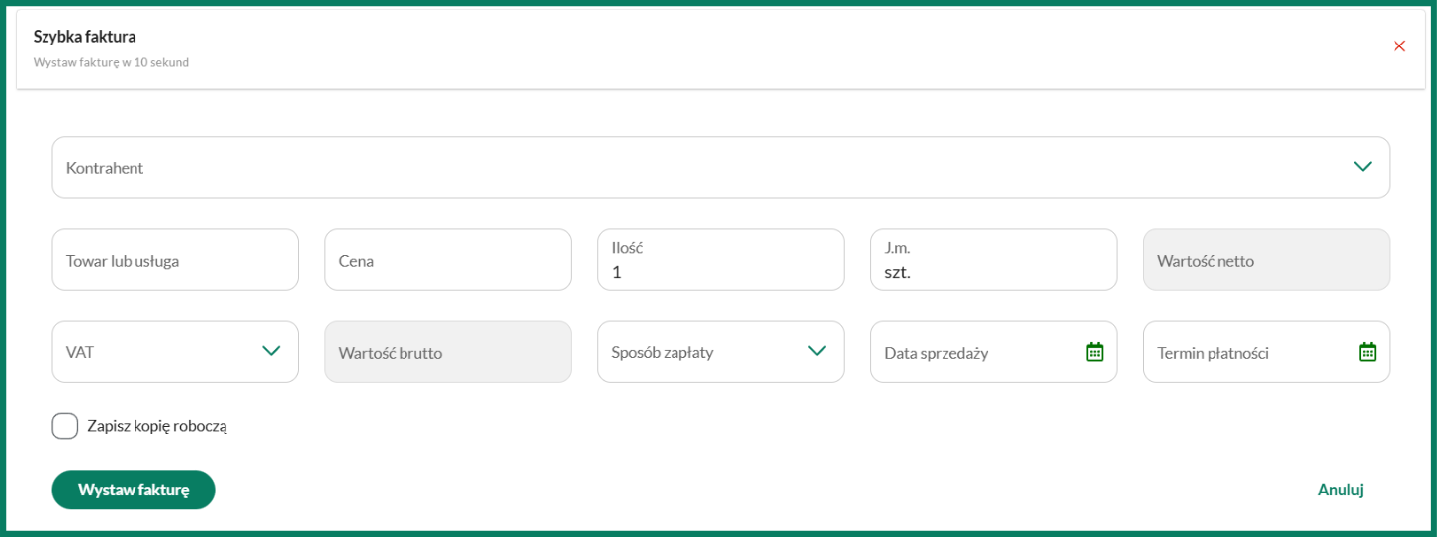Focus the Ilość field showing 1

click(721, 260)
